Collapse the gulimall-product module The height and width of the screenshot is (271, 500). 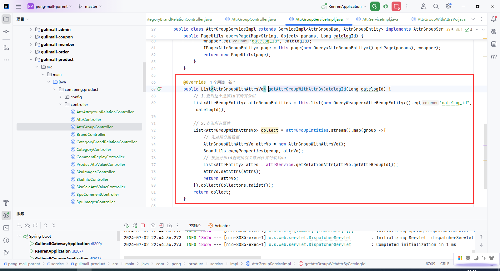[31, 59]
